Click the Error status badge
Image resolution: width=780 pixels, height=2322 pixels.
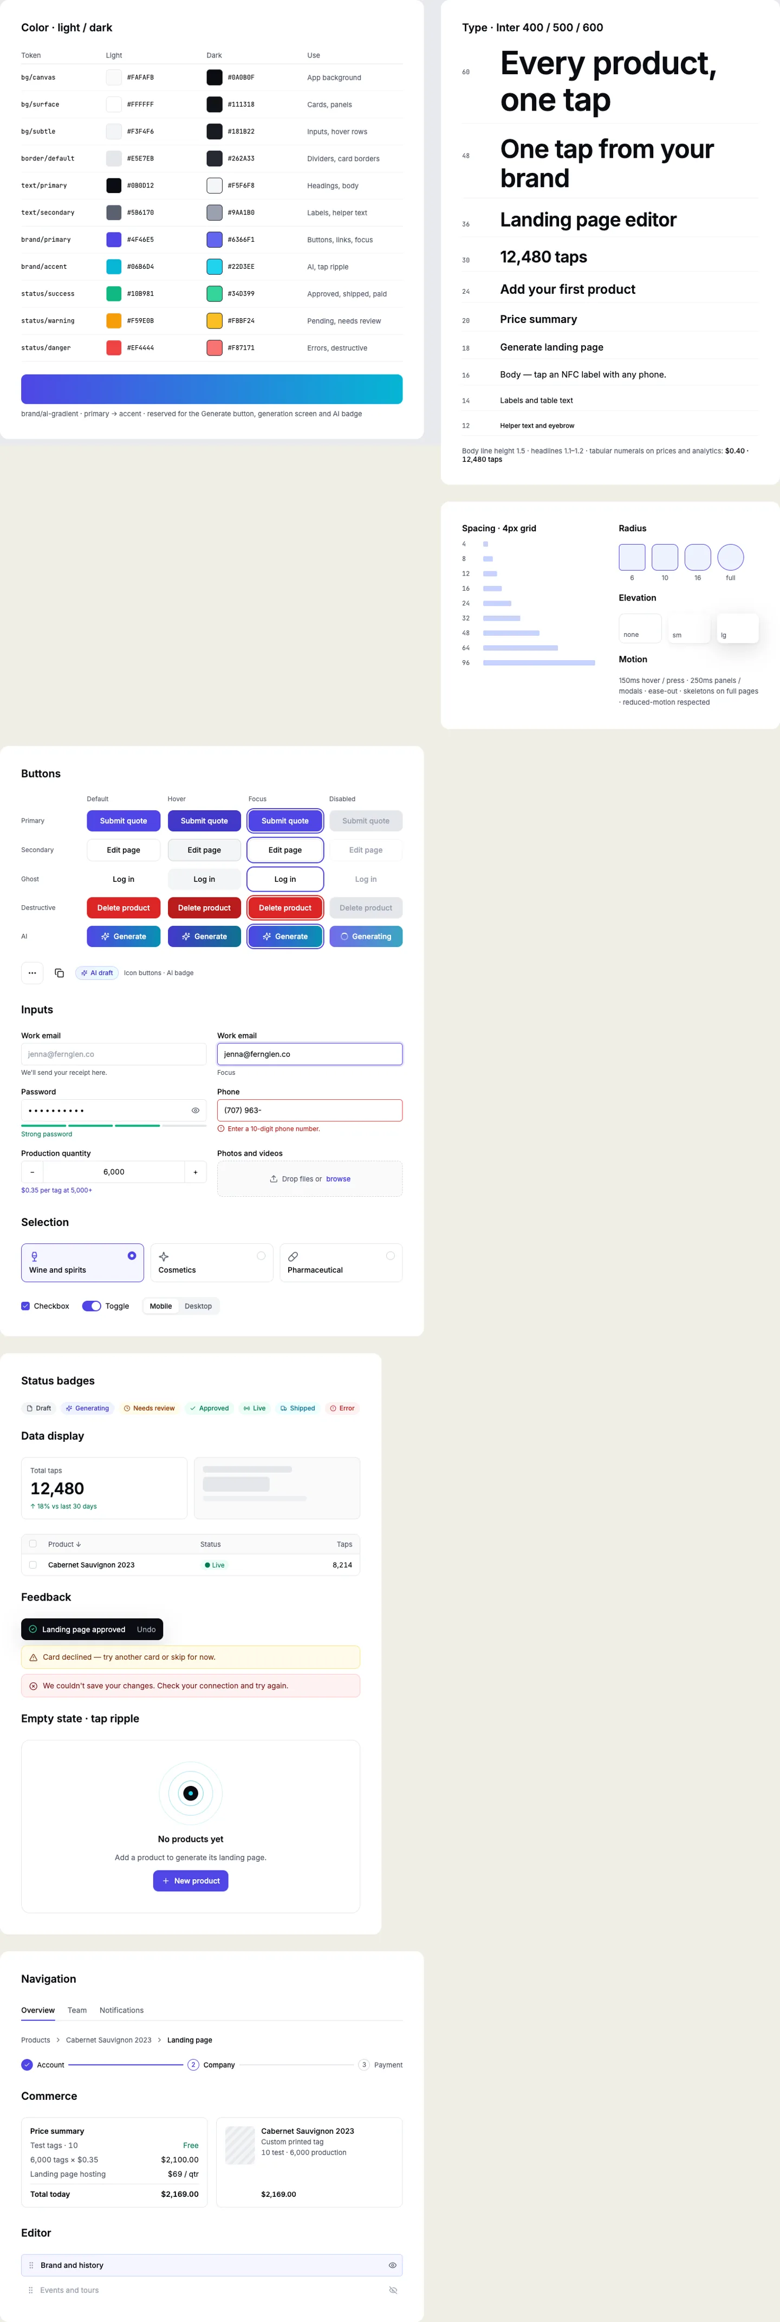click(342, 1408)
